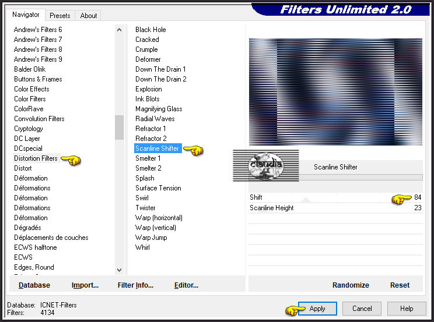Choose the Cracked filter
This screenshot has width=434, height=322.
pos(147,40)
